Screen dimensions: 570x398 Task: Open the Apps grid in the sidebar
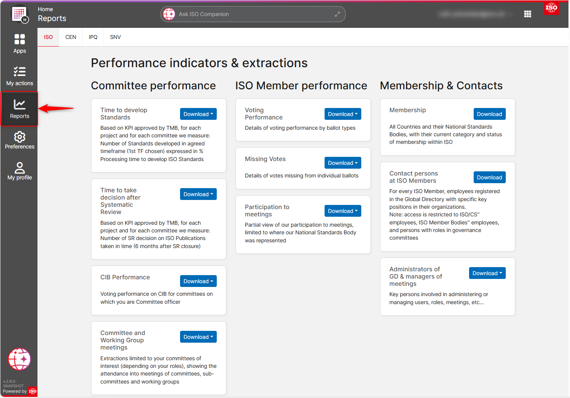[x=19, y=44]
